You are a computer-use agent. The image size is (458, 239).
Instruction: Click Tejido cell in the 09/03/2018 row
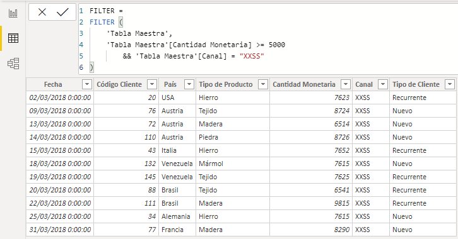(x=233, y=111)
